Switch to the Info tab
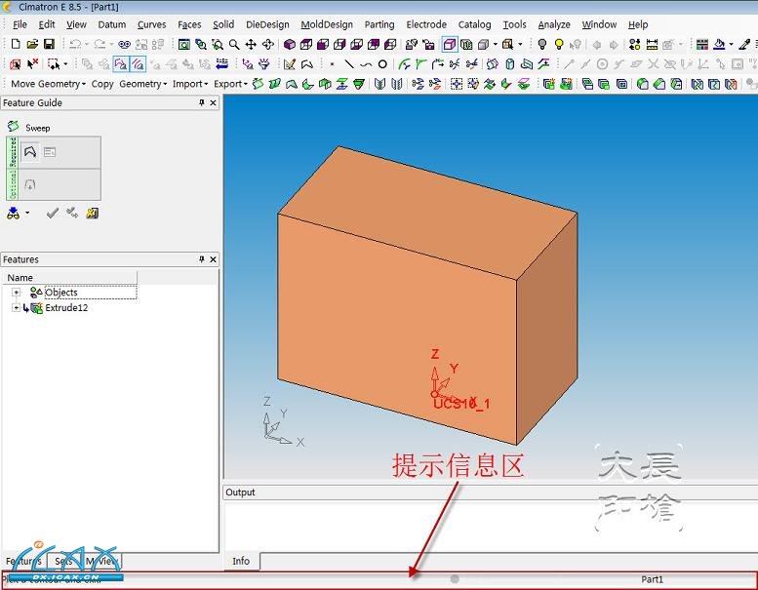758x590 pixels. [241, 561]
